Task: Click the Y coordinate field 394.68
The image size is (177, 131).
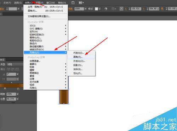Action: (154, 9)
